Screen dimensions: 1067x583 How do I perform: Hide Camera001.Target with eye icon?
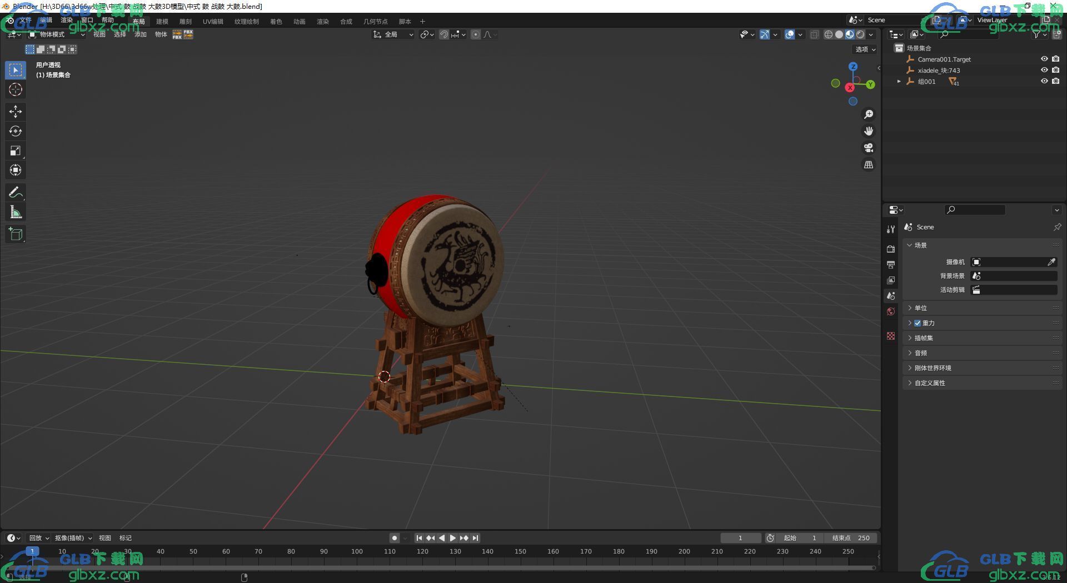click(x=1044, y=59)
